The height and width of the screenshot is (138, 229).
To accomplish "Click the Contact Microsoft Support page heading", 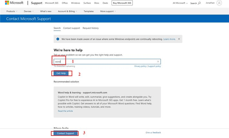I will (x=28, y=19).
